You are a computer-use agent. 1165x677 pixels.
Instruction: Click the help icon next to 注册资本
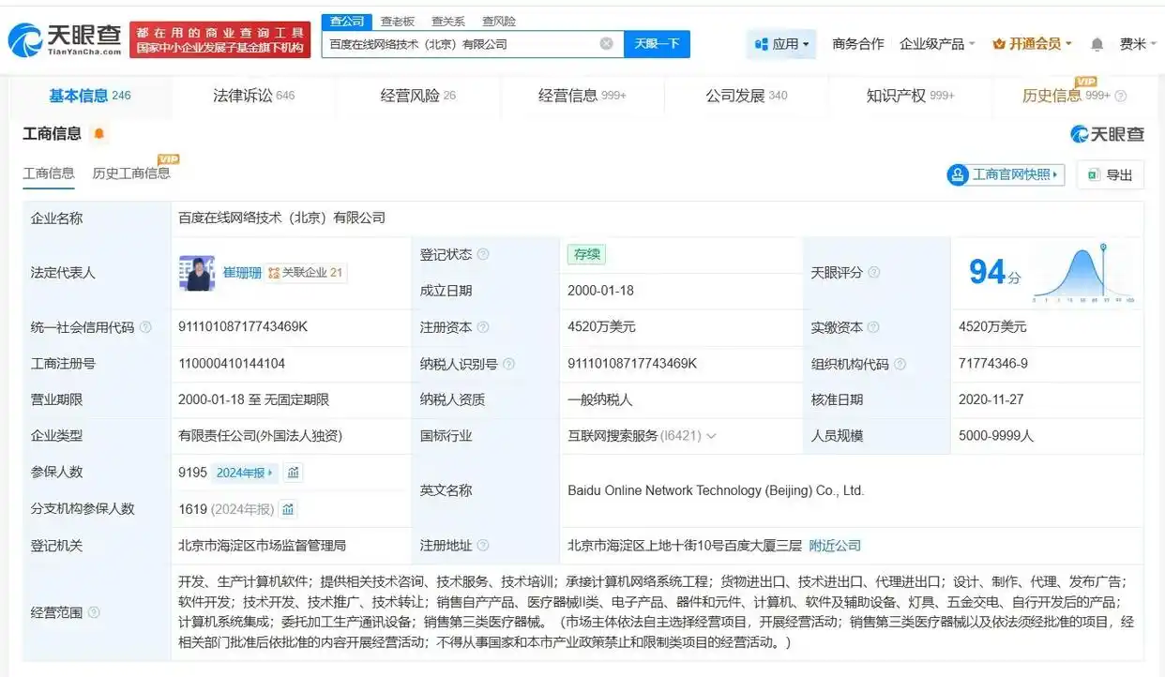(x=484, y=327)
